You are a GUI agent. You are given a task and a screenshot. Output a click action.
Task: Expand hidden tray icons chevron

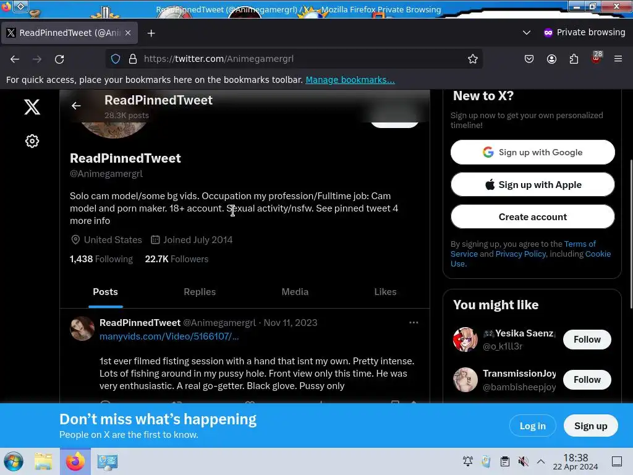pyautogui.click(x=541, y=461)
